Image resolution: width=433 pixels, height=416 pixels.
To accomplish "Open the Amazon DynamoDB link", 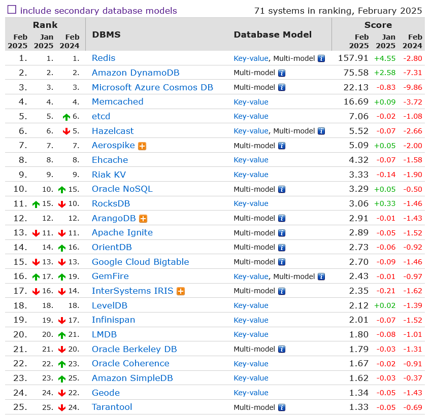I will click(x=136, y=73).
